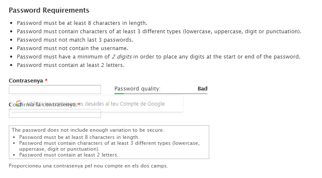Click the "Password Requirements" heading
322x178 pixels.
point(49,10)
